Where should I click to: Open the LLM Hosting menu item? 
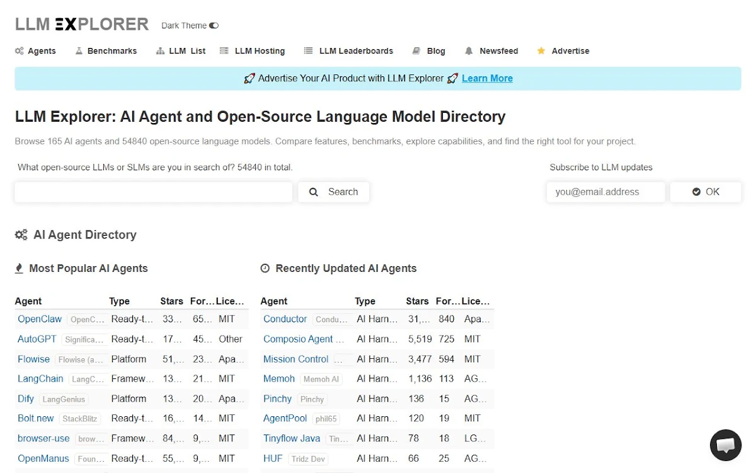click(x=252, y=51)
